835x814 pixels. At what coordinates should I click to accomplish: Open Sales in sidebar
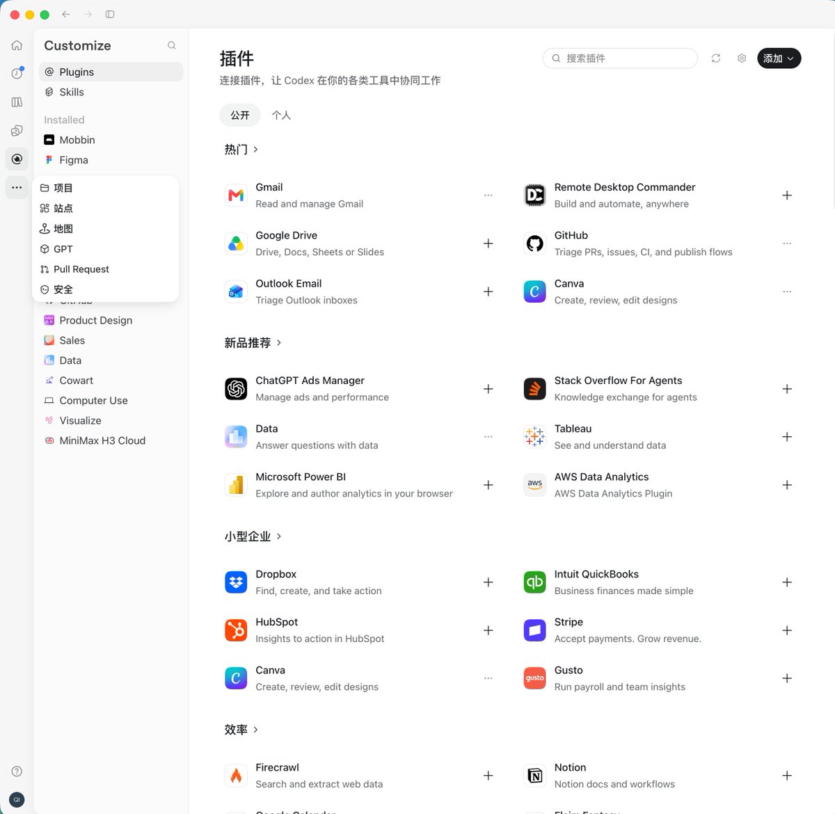111,340
